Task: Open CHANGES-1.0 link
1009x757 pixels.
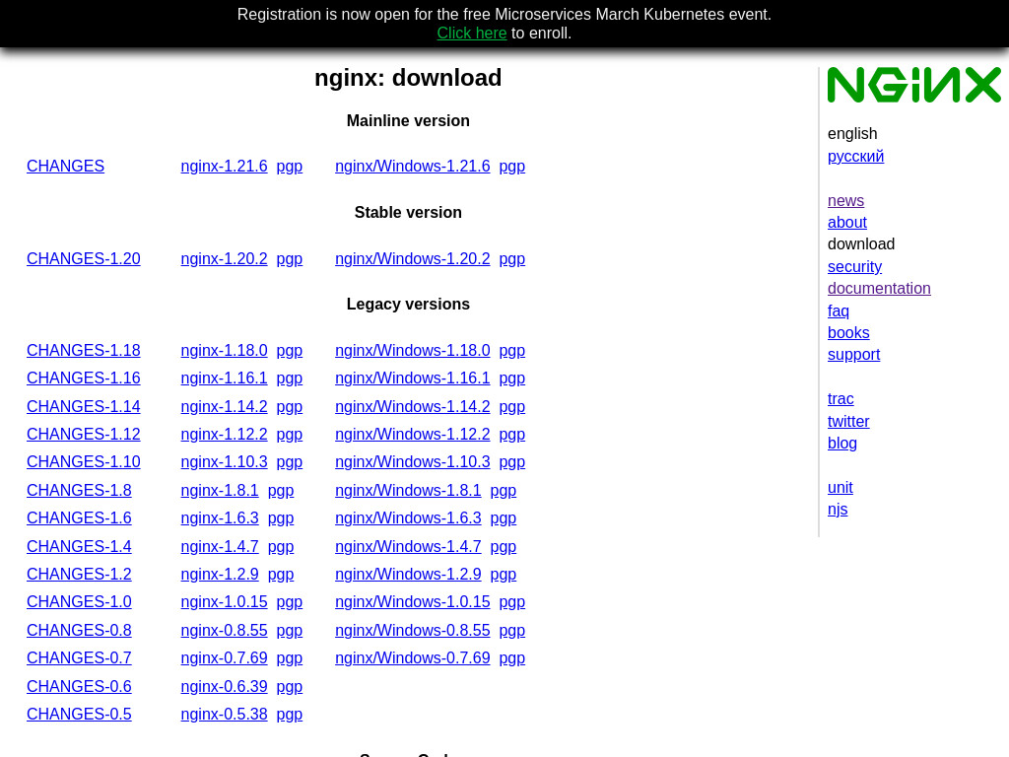Action: pos(79,601)
